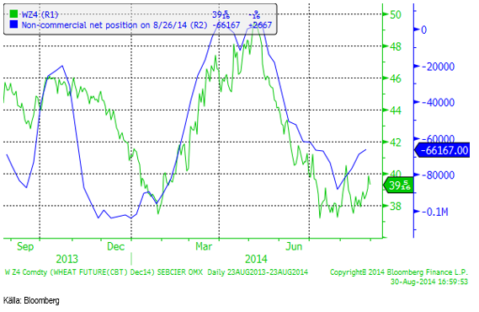The width and height of the screenshot is (479, 312).
Task: Click the green 39 5/16 price flag
Action: (398, 185)
